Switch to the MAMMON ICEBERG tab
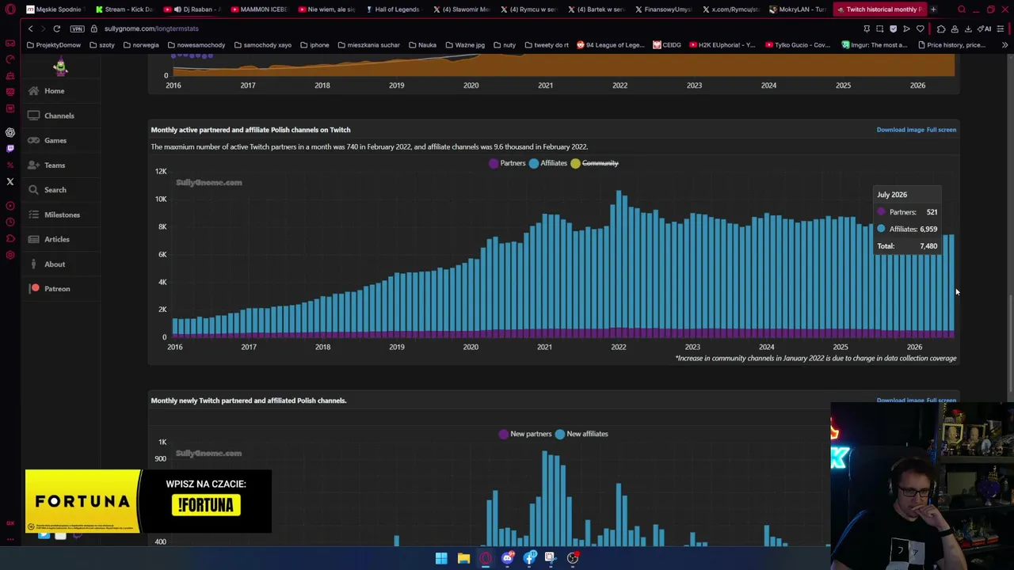Image resolution: width=1014 pixels, height=570 pixels. tap(259, 9)
